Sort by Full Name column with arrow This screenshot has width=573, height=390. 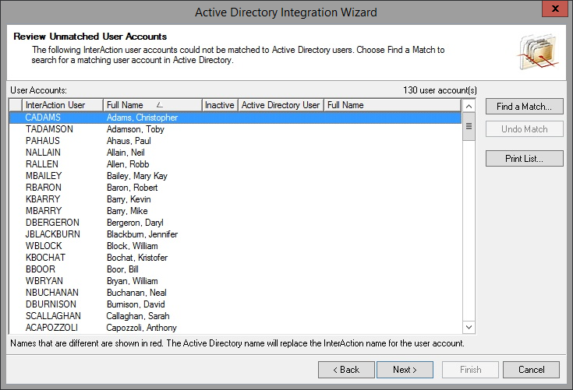[153, 105]
